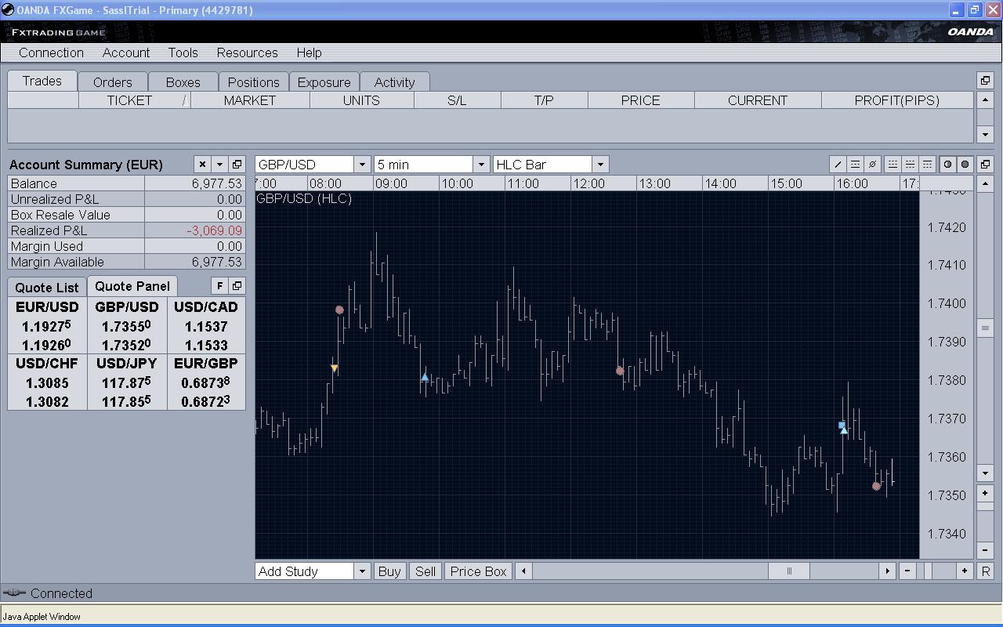Screen dimensions: 1003x627
Task: Click the chart icon with solid middle line
Action: click(x=910, y=165)
